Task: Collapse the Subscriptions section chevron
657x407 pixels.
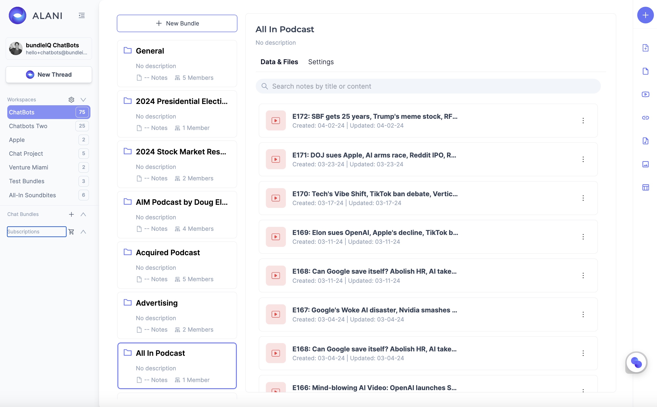Action: [x=83, y=232]
